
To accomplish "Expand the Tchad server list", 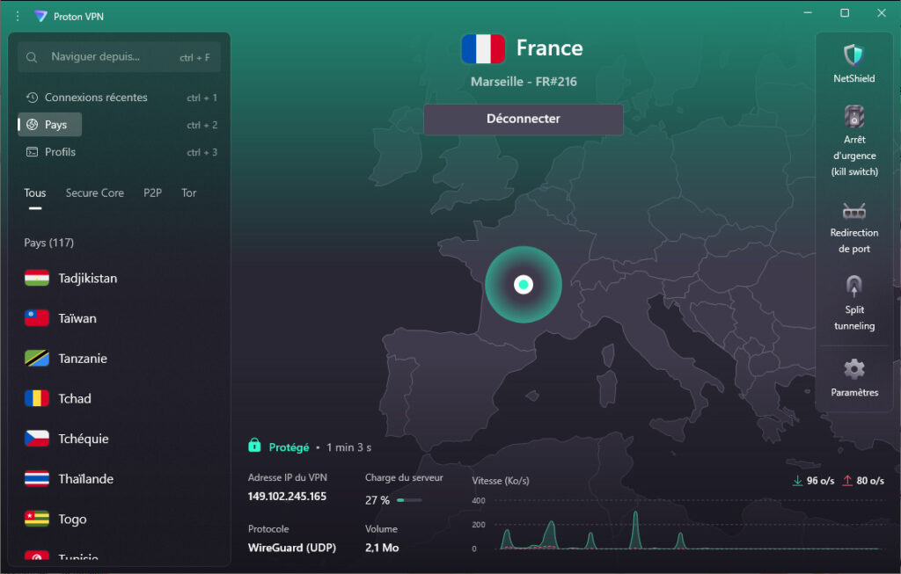I will click(x=75, y=398).
